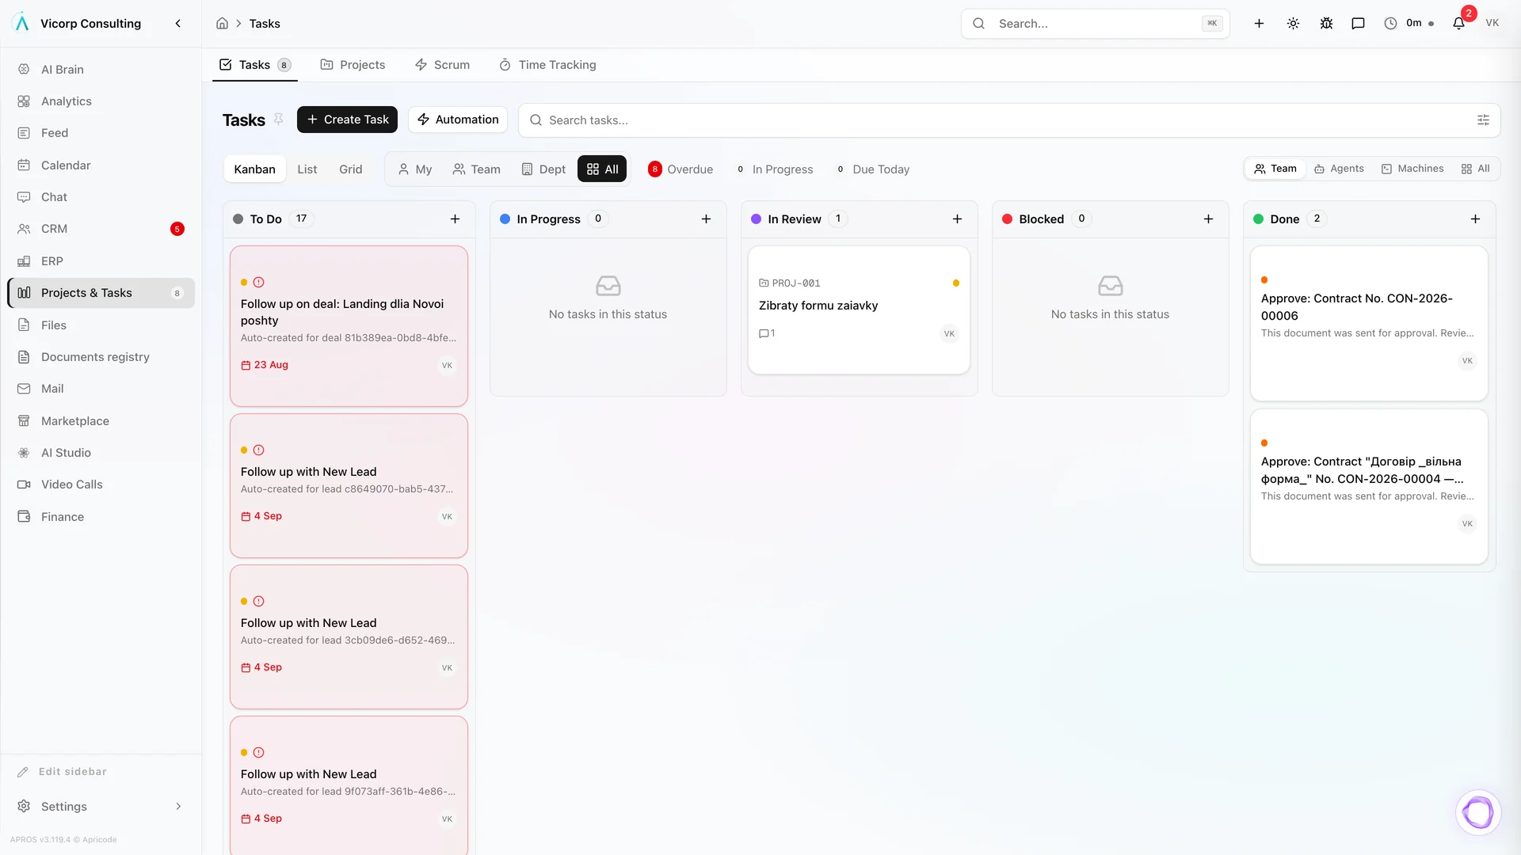The image size is (1521, 855).
Task: Open the Scrum tab
Action: [442, 65]
